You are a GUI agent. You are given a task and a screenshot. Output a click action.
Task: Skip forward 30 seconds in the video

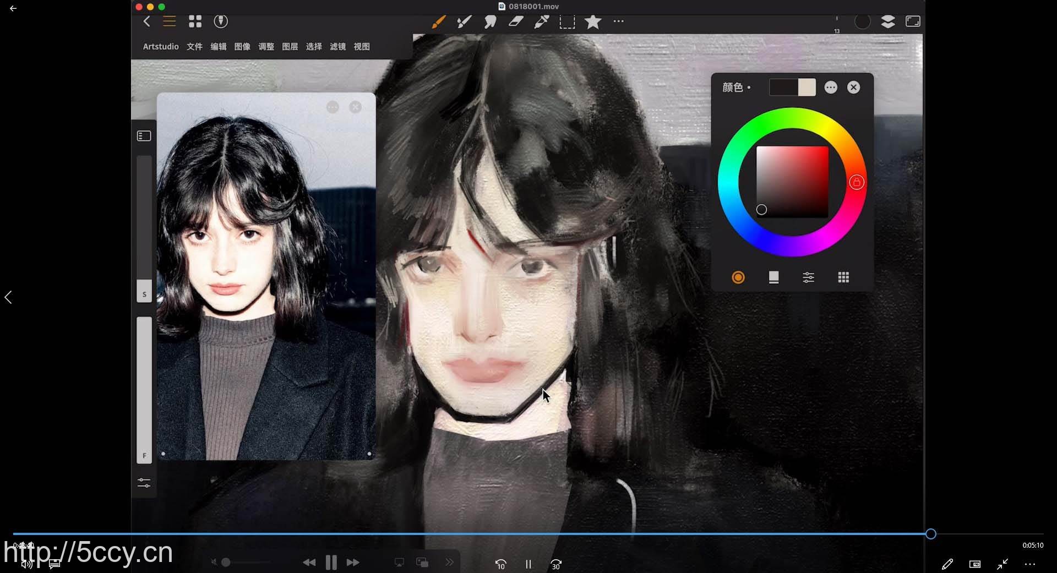click(556, 564)
